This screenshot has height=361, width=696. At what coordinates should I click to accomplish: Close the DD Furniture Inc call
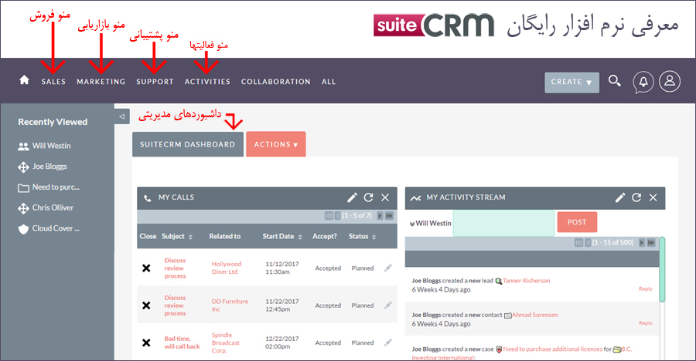point(146,305)
